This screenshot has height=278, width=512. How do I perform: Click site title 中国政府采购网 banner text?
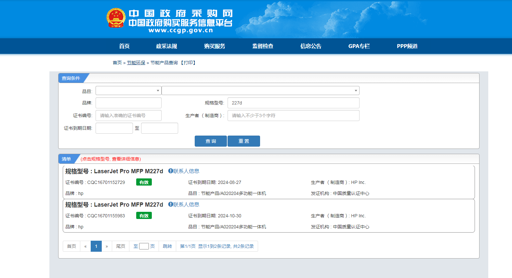point(181,13)
